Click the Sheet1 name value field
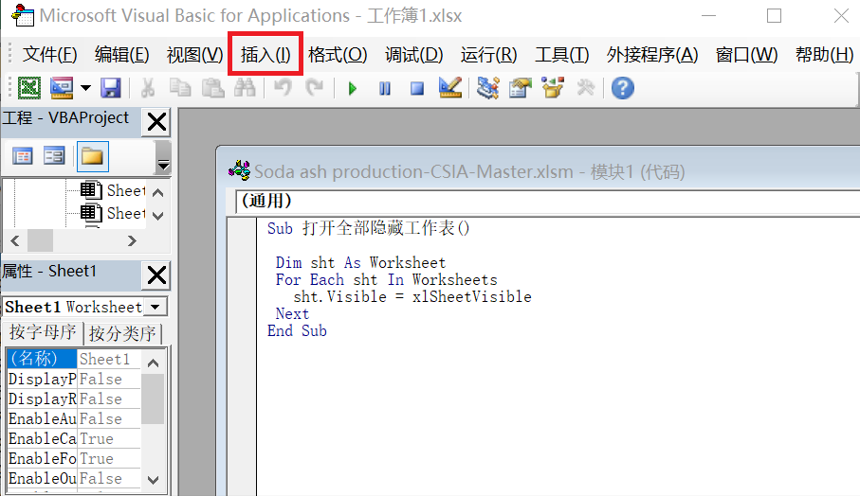This screenshot has height=496, width=860. [x=109, y=359]
